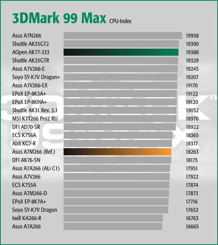Select the Asus A7A266 label at bottom
Image resolution: width=218 pixels, height=245 pixels.
point(26,226)
